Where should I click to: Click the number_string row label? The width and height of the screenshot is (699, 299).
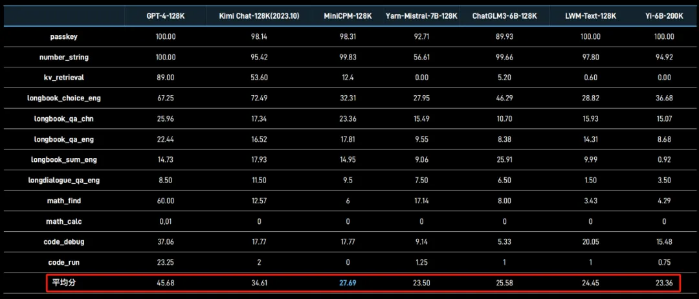pos(63,58)
